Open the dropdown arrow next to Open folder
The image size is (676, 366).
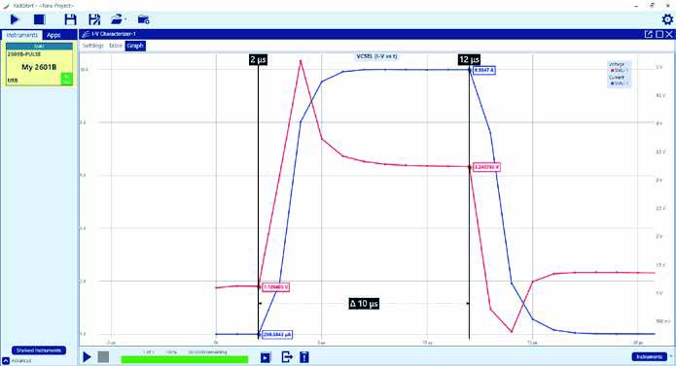click(125, 19)
